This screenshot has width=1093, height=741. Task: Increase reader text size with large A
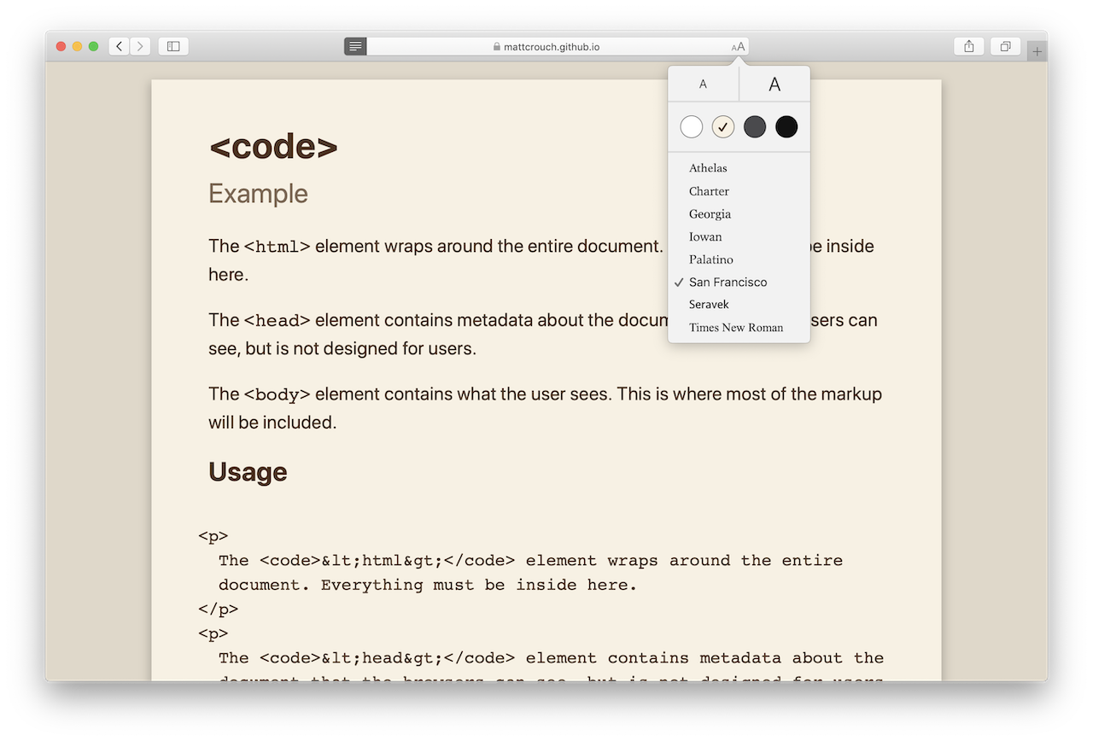click(x=774, y=84)
